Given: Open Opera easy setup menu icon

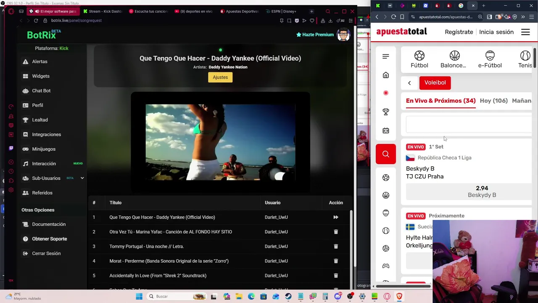Looking at the screenshot, I should click(351, 21).
